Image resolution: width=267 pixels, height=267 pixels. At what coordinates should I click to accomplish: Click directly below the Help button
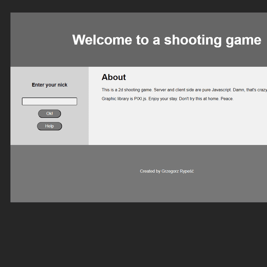(49, 135)
